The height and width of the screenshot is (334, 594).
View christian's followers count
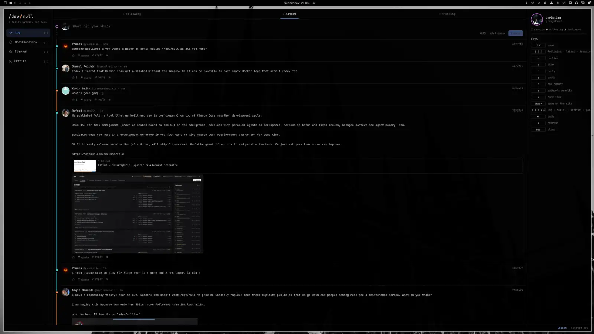(x=573, y=30)
